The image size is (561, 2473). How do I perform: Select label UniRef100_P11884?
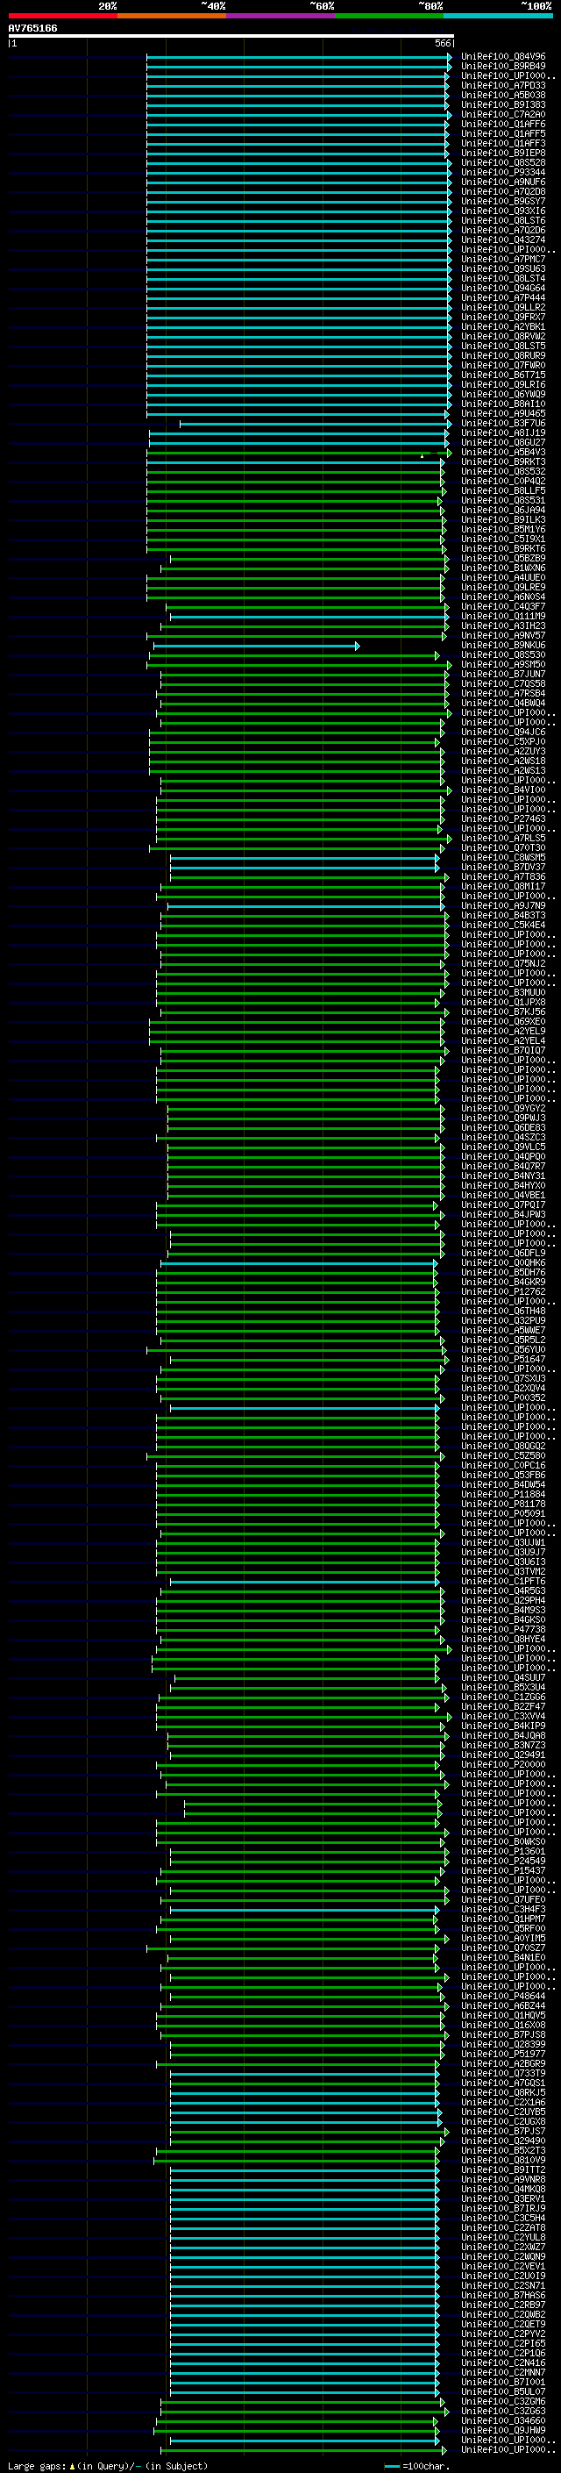click(x=503, y=1495)
